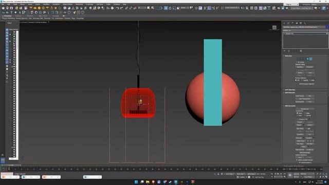Select the Multi preview selection radio
Viewport: 329px width, 185px height.
point(310,80)
